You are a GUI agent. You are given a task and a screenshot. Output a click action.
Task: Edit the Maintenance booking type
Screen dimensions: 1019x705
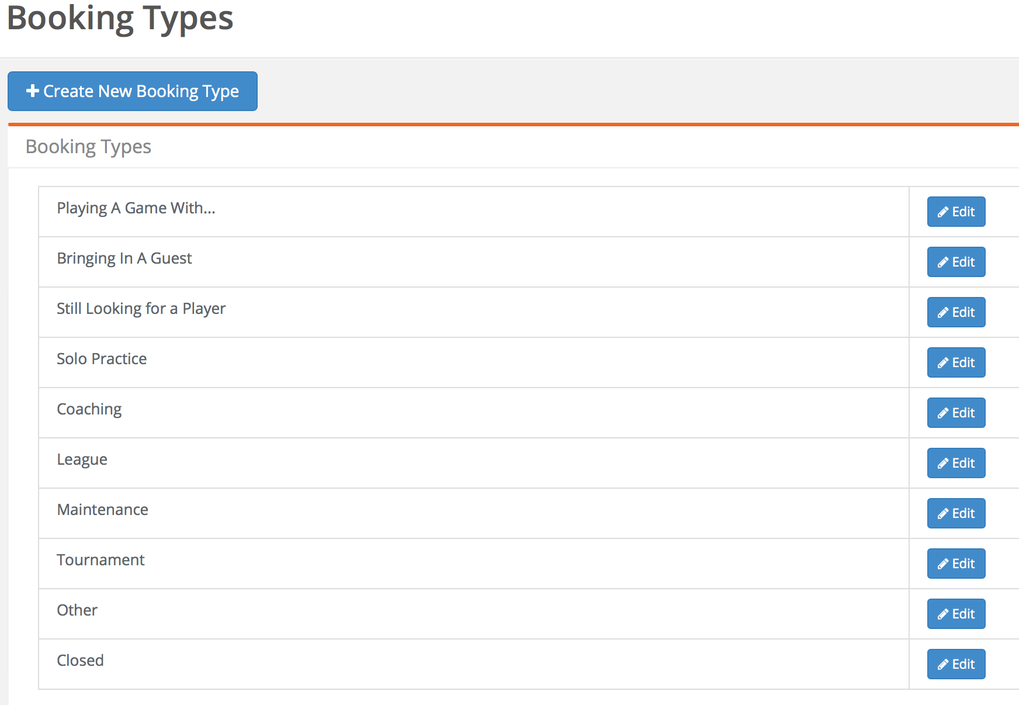[956, 513]
